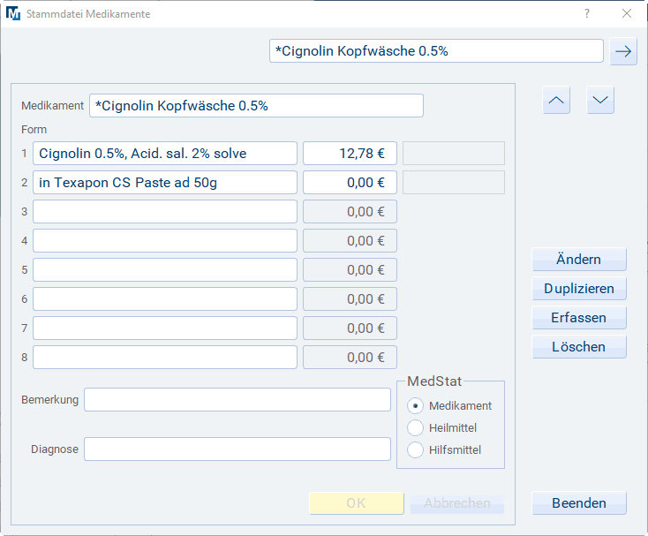Click the Beenden button
Viewport: 648px width, 536px height.
tap(578, 503)
